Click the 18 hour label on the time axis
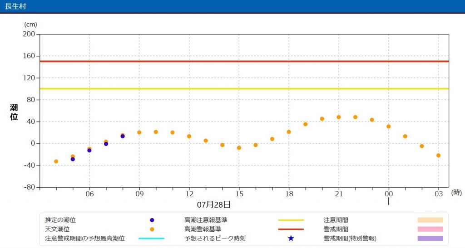465x248 pixels. [x=289, y=194]
